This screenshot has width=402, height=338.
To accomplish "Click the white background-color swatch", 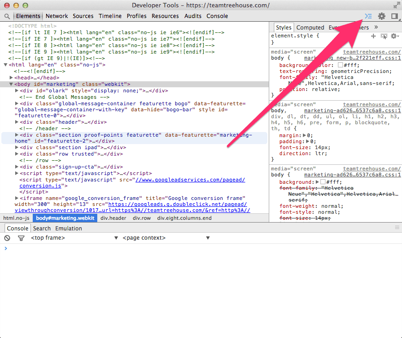I will [340, 65].
